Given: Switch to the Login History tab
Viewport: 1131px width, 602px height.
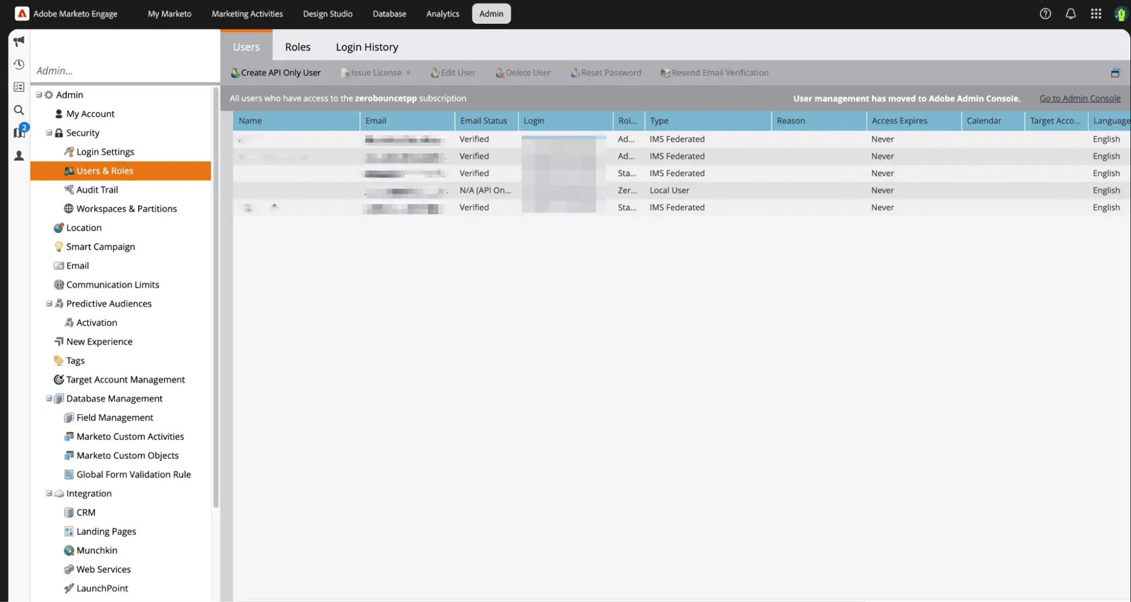Looking at the screenshot, I should tap(366, 47).
